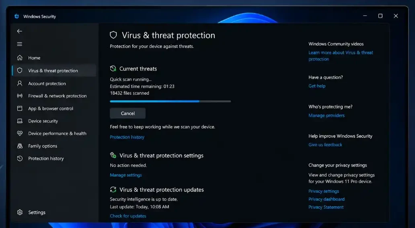Image resolution: width=415 pixels, height=228 pixels.
Task: Click the shield icon beside page heading
Action: tap(113, 35)
